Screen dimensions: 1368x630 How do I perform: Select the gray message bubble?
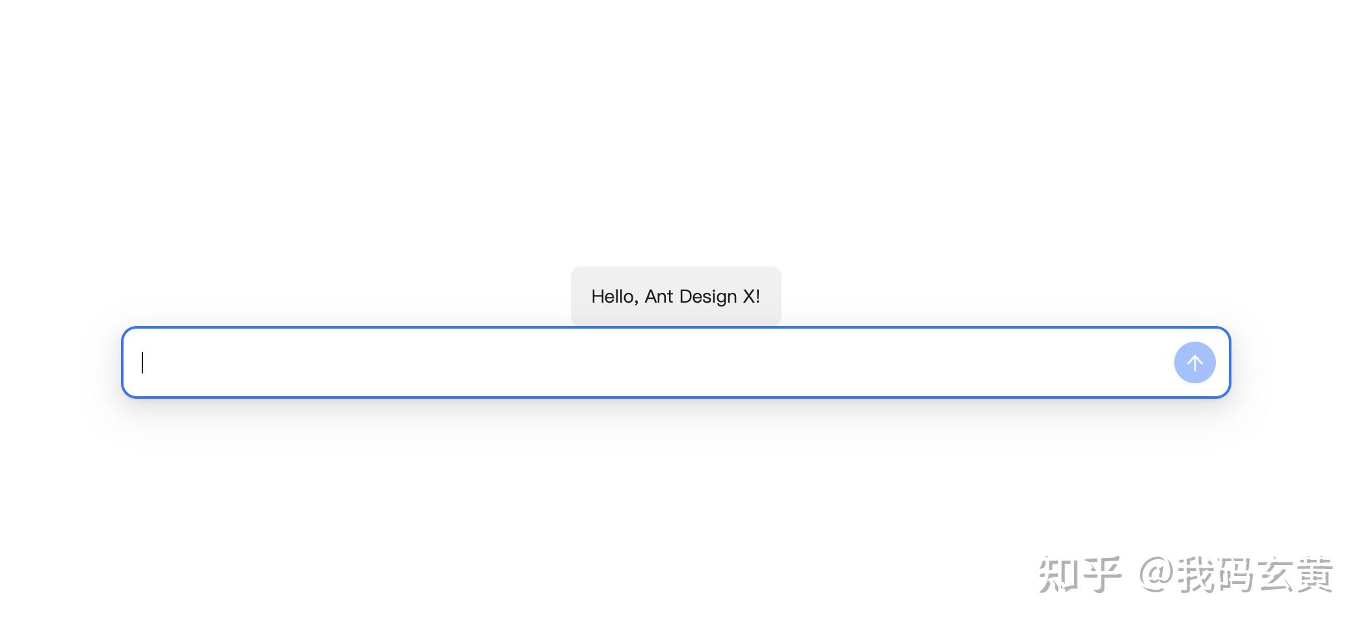[676, 296]
